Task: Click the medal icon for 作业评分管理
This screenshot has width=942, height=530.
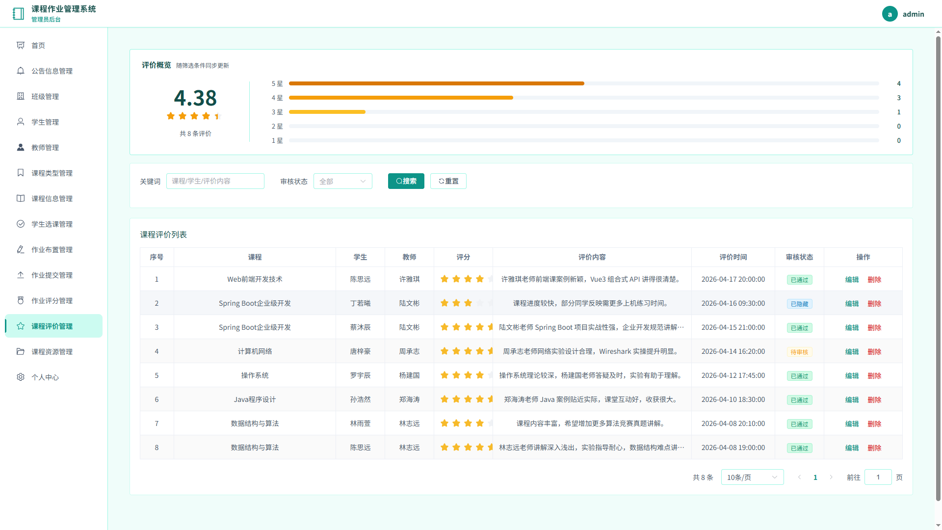Action: 21,300
